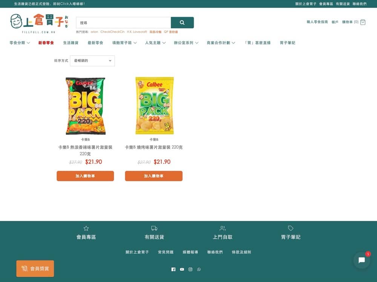Open 會員專區 in top bar
Viewport: 377px width, 282px height.
coord(326,4)
